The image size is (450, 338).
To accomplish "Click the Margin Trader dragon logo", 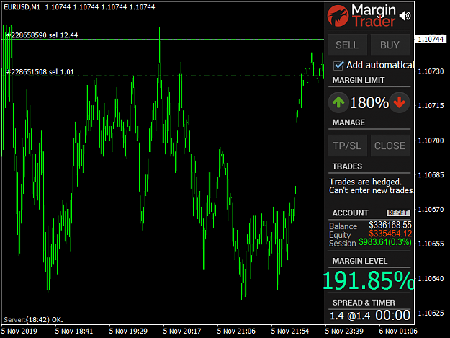I will [x=338, y=16].
